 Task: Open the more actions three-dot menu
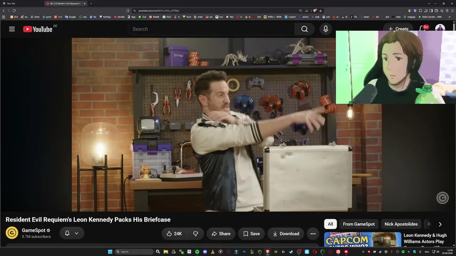point(313,234)
